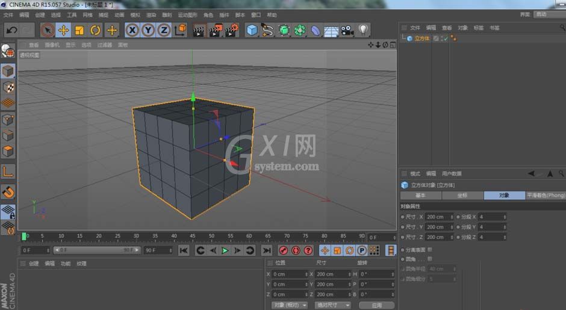
Task: Enable the 圆角 checkbox
Action: pos(429,259)
